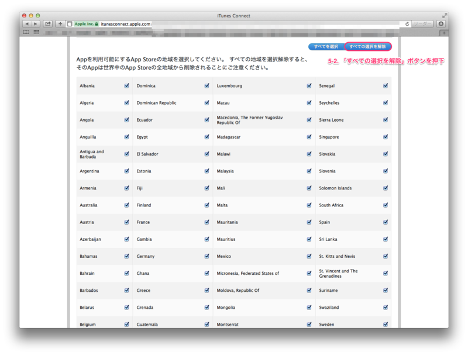468x355 pixels.
Task: Open the Downloads button in the toolbar
Action: [x=441, y=24]
